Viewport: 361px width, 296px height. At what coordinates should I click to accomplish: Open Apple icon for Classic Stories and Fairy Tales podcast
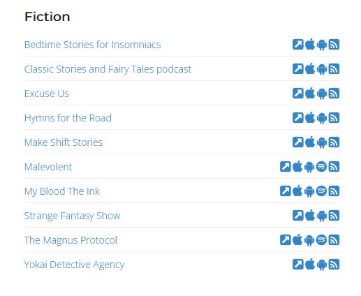310,69
